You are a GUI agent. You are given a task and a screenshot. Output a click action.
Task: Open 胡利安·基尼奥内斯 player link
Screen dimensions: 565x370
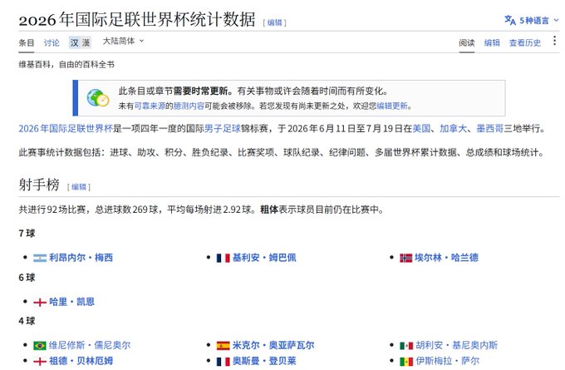(456, 345)
